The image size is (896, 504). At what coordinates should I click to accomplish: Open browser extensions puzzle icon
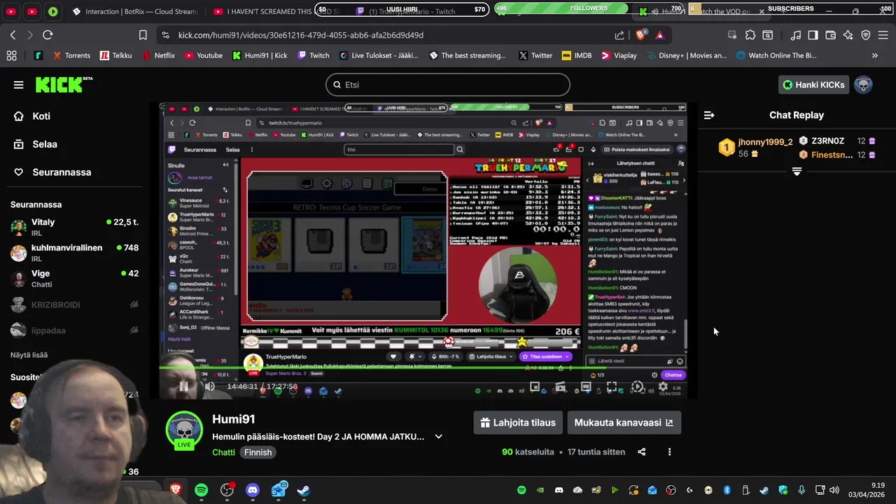tap(750, 35)
